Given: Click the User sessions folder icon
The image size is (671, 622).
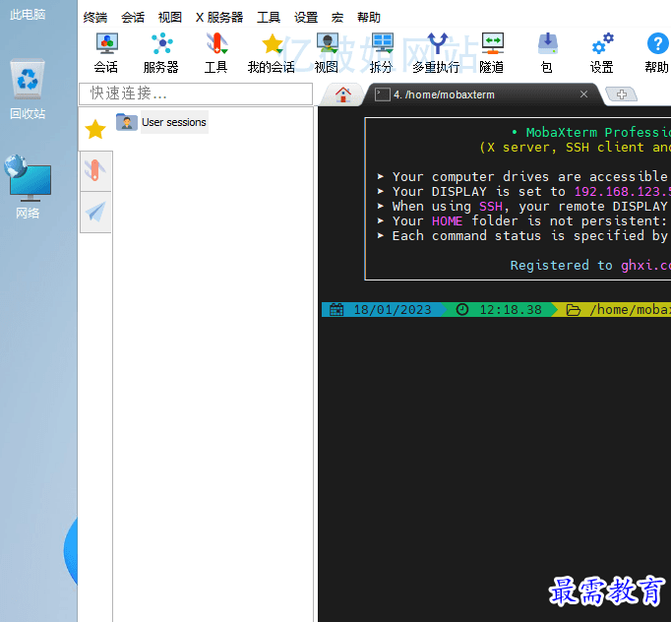Looking at the screenshot, I should pyautogui.click(x=127, y=122).
